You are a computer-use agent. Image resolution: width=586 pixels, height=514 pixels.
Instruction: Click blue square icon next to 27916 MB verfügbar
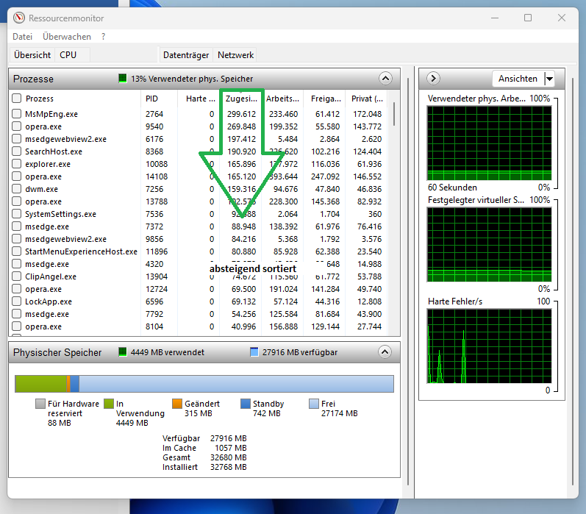point(254,352)
